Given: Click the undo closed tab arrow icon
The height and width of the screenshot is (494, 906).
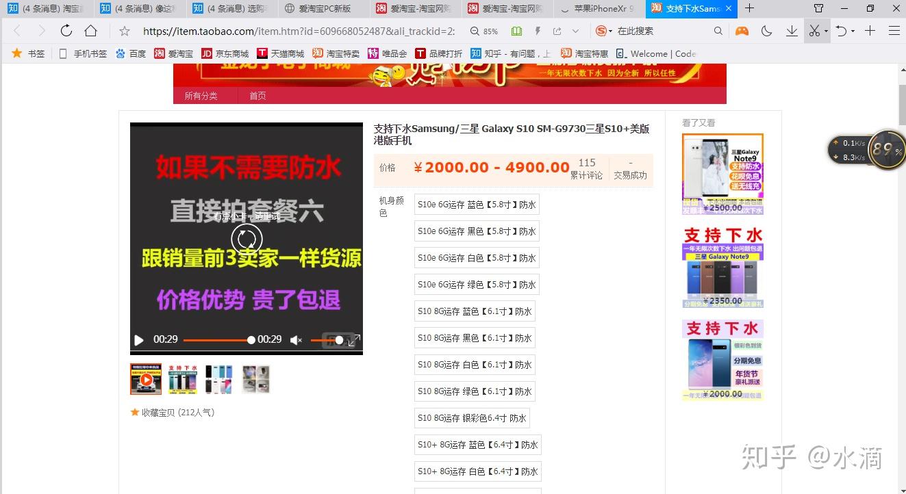Looking at the screenshot, I should click(842, 31).
